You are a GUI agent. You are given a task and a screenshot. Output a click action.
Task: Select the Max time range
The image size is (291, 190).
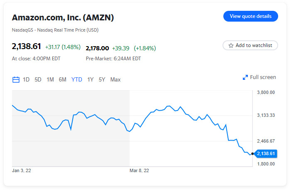point(115,79)
